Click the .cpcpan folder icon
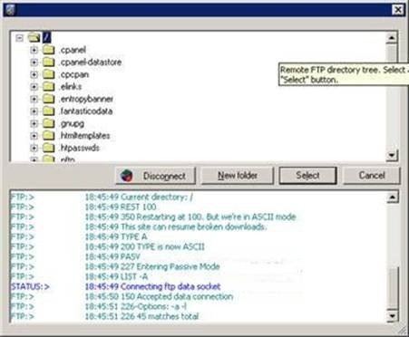This screenshot has width=409, height=337. 48,74
